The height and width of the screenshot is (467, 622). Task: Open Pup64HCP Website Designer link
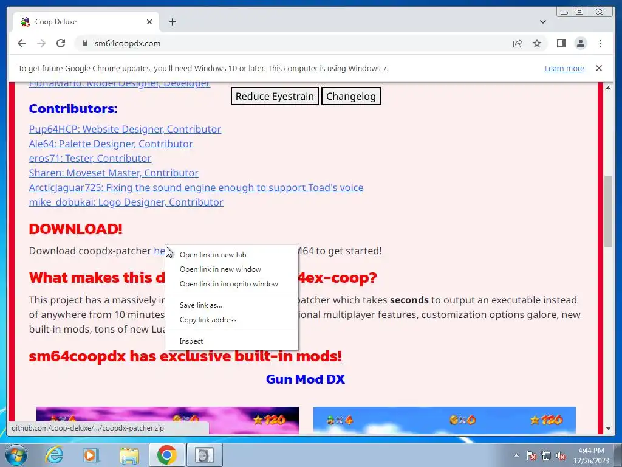pos(125,129)
